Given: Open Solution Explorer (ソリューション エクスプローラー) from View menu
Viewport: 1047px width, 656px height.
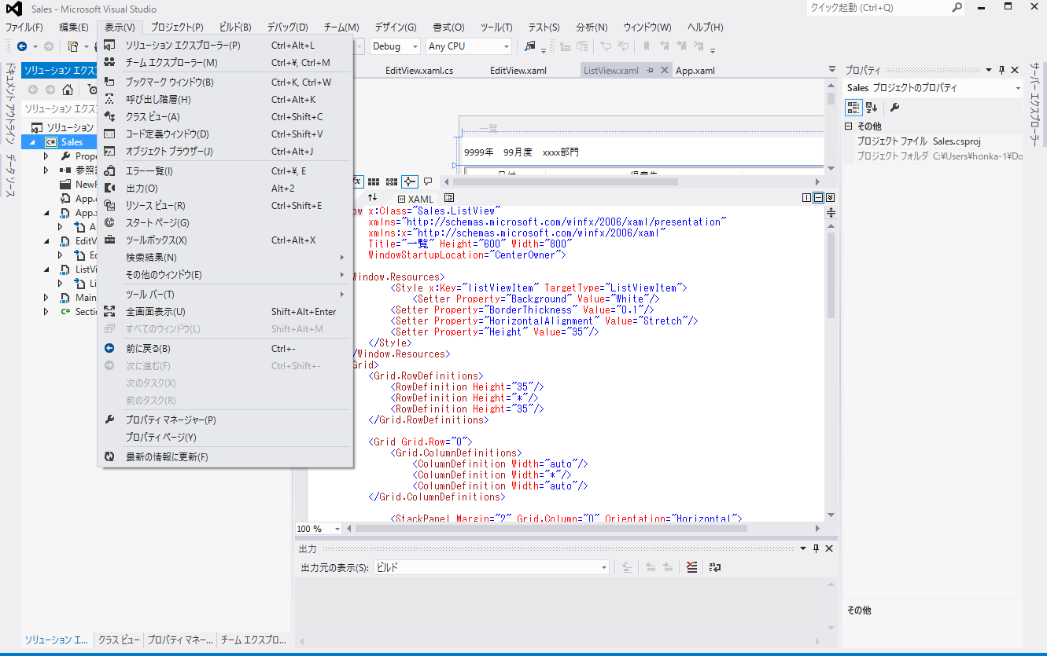Looking at the screenshot, I should [225, 46].
